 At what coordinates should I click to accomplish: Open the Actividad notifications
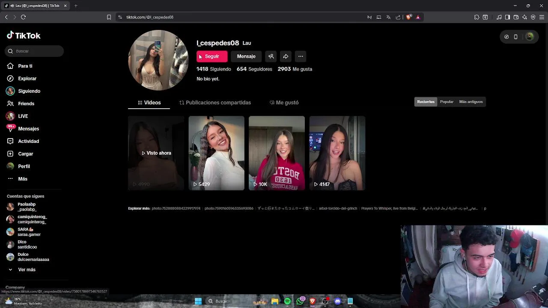23,141
